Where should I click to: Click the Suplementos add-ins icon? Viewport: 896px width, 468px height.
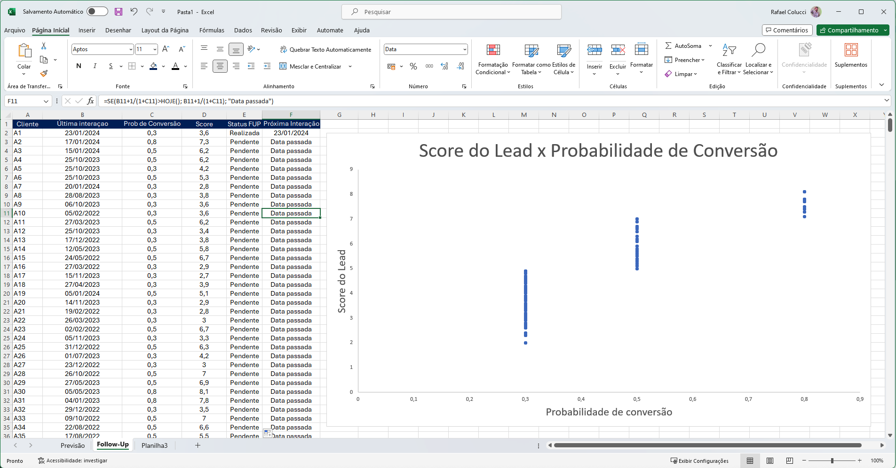pyautogui.click(x=851, y=51)
